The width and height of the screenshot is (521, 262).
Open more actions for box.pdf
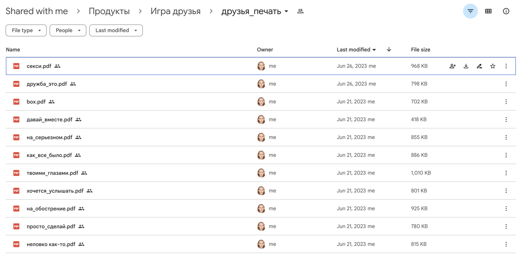[506, 102]
